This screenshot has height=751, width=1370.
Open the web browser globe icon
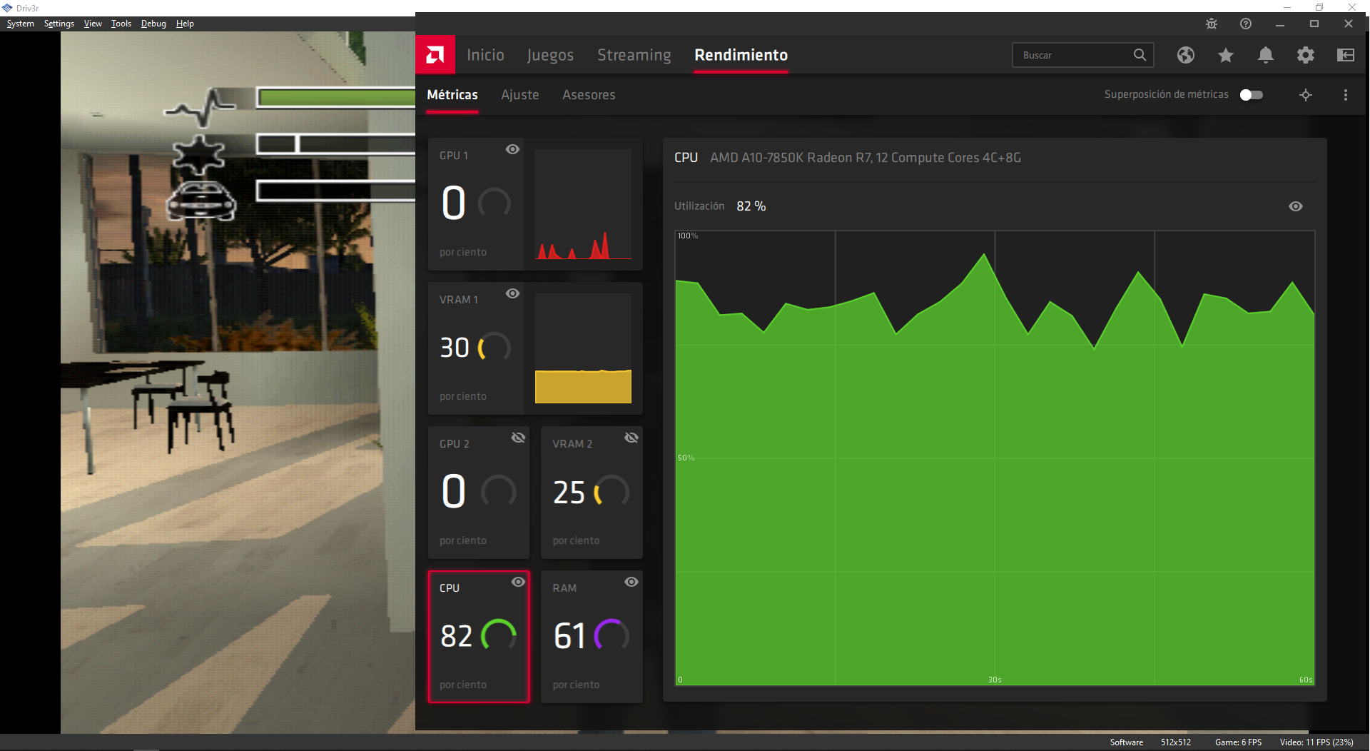point(1186,55)
